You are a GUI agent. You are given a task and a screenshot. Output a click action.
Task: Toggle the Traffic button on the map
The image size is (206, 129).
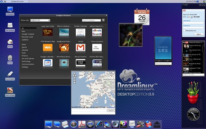[x=111, y=73]
